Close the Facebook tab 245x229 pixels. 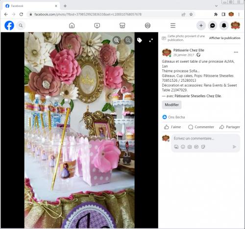point(56,6)
